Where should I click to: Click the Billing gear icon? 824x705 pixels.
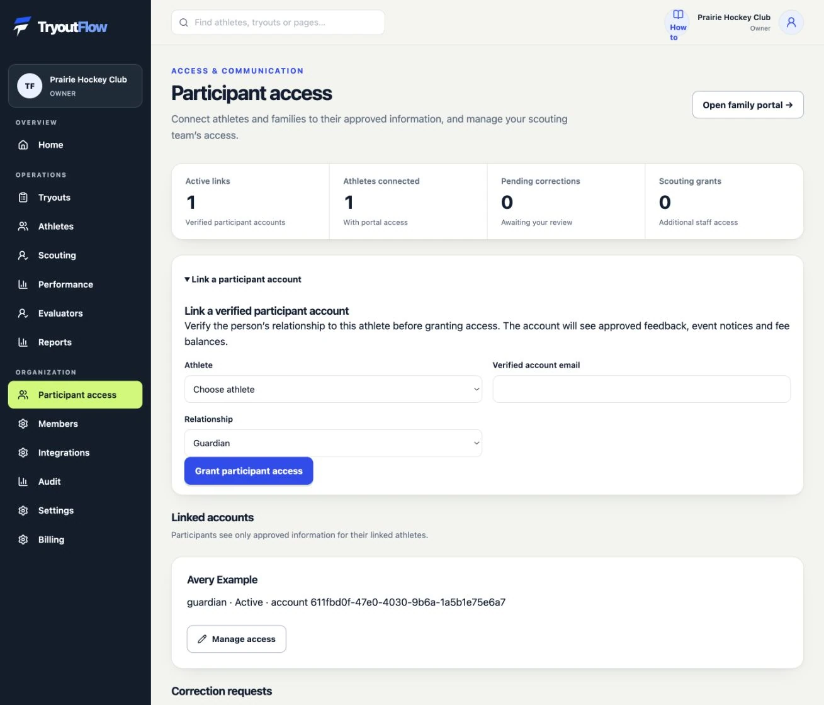[x=23, y=540]
